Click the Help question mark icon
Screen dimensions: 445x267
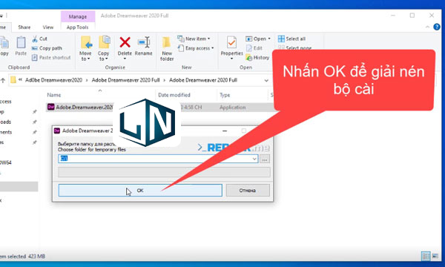(437, 27)
